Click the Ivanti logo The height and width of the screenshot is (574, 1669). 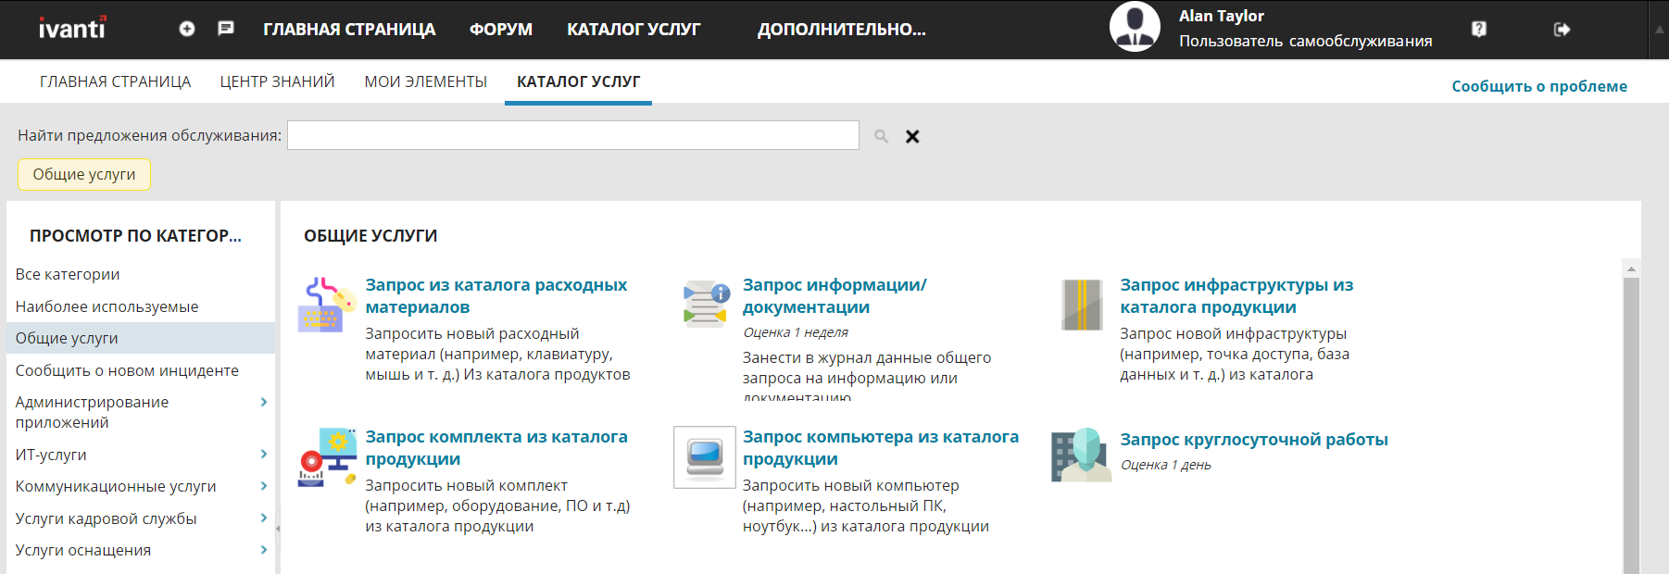pyautogui.click(x=72, y=28)
